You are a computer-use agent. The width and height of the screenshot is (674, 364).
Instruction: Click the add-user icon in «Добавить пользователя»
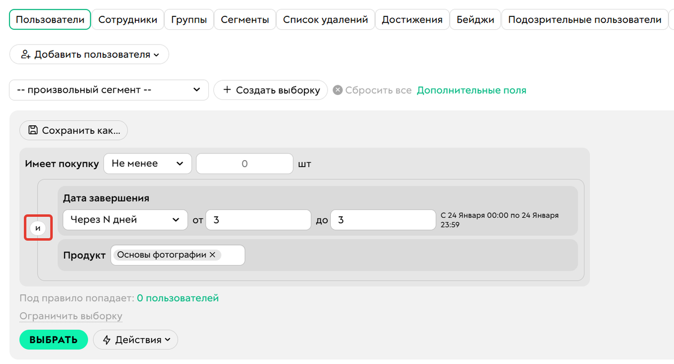[25, 54]
